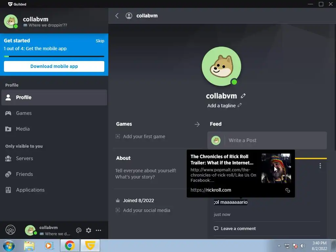
Task: Click the Action Center flag tray icon
Action: (295, 246)
